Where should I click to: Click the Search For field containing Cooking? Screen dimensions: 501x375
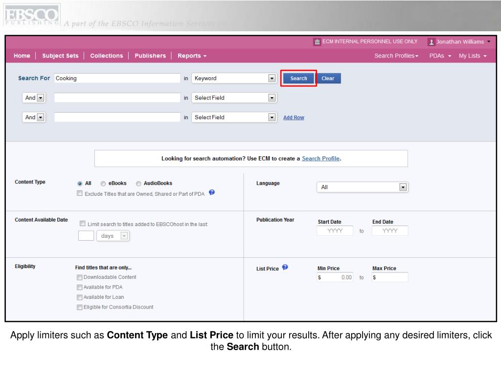[117, 78]
